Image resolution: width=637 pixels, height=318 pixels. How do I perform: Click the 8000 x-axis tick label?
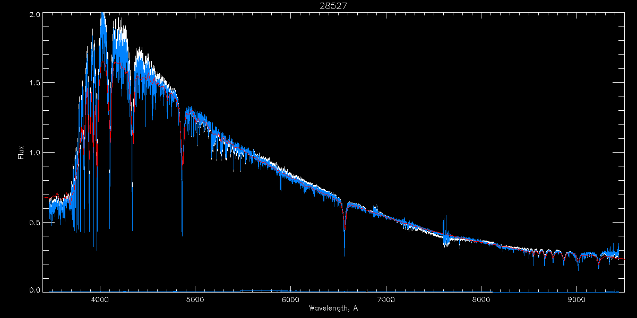481,299
